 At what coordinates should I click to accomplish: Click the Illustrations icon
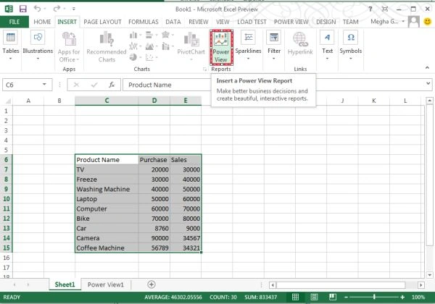pyautogui.click(x=38, y=38)
